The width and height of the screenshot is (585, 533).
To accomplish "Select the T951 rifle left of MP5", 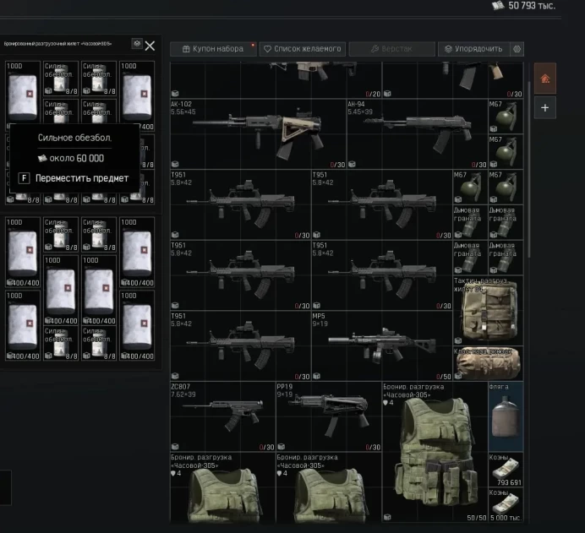I will [x=241, y=345].
